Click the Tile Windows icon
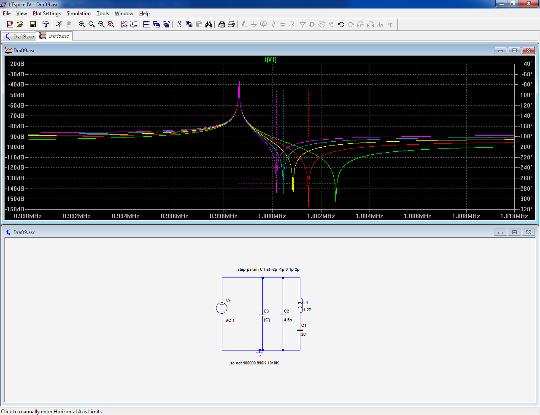Screen dimensions: 540x415 click(x=147, y=24)
